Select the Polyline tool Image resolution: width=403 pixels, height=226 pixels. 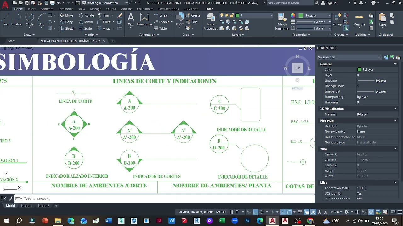[17, 19]
